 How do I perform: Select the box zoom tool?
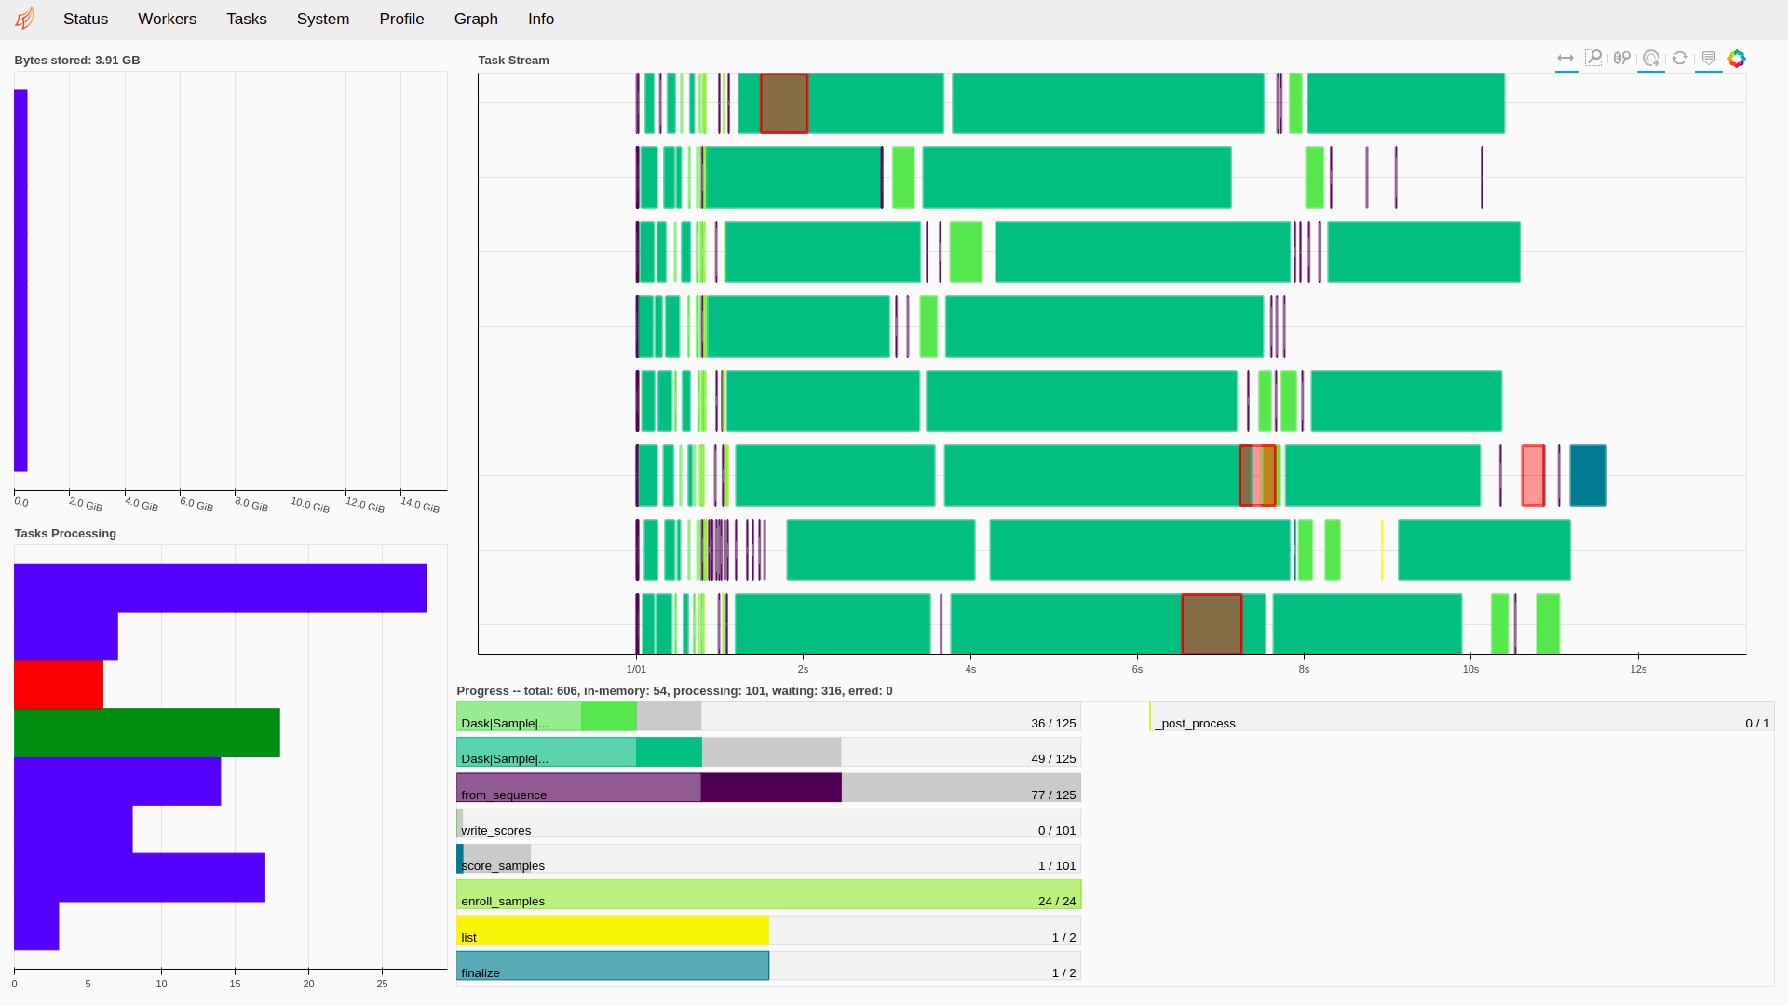coord(1594,58)
